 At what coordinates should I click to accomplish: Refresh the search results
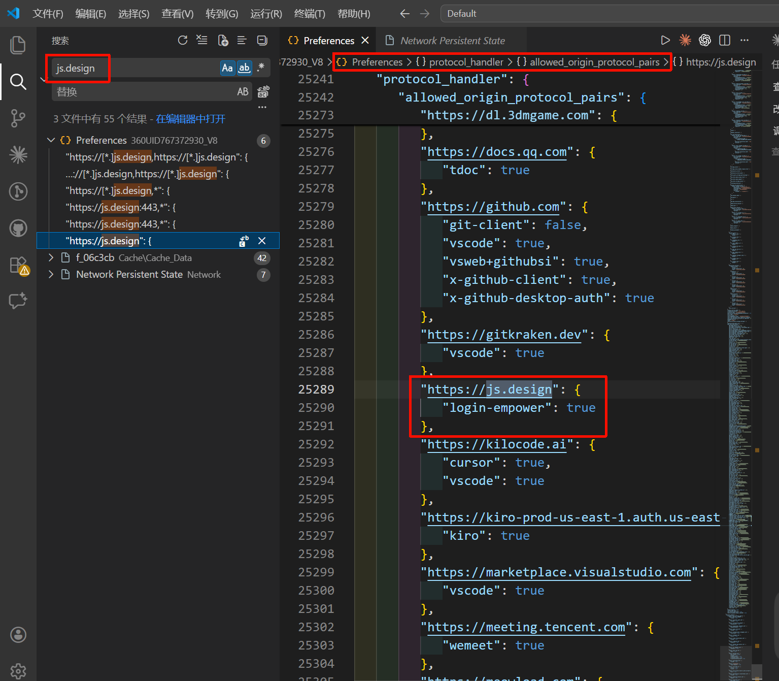click(183, 40)
